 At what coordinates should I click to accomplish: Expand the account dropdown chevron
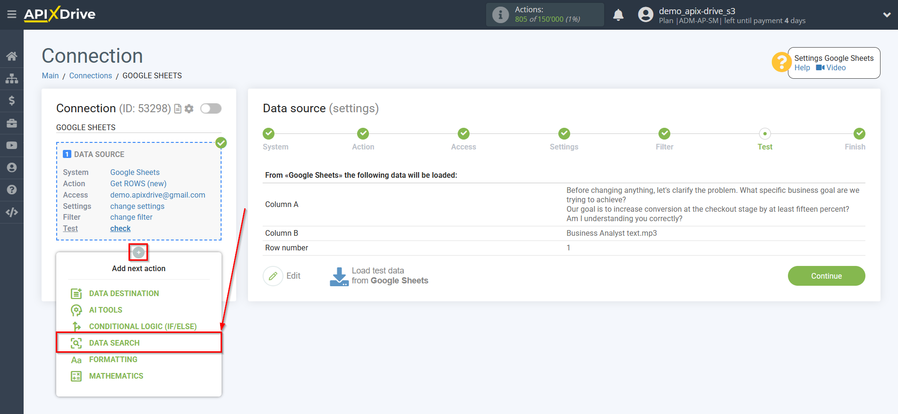point(887,15)
